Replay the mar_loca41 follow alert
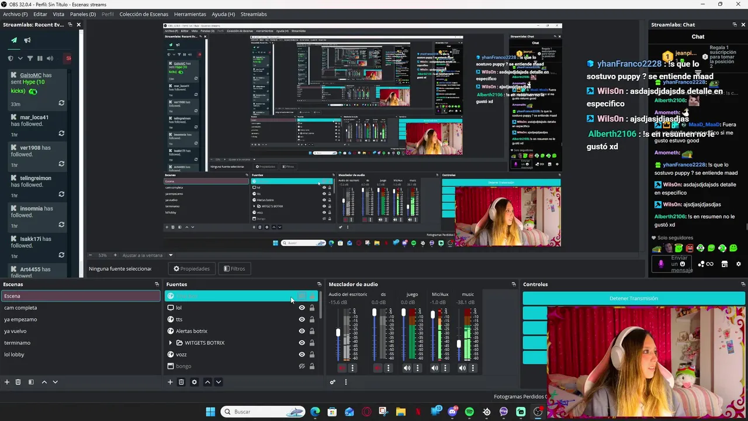 pyautogui.click(x=61, y=133)
